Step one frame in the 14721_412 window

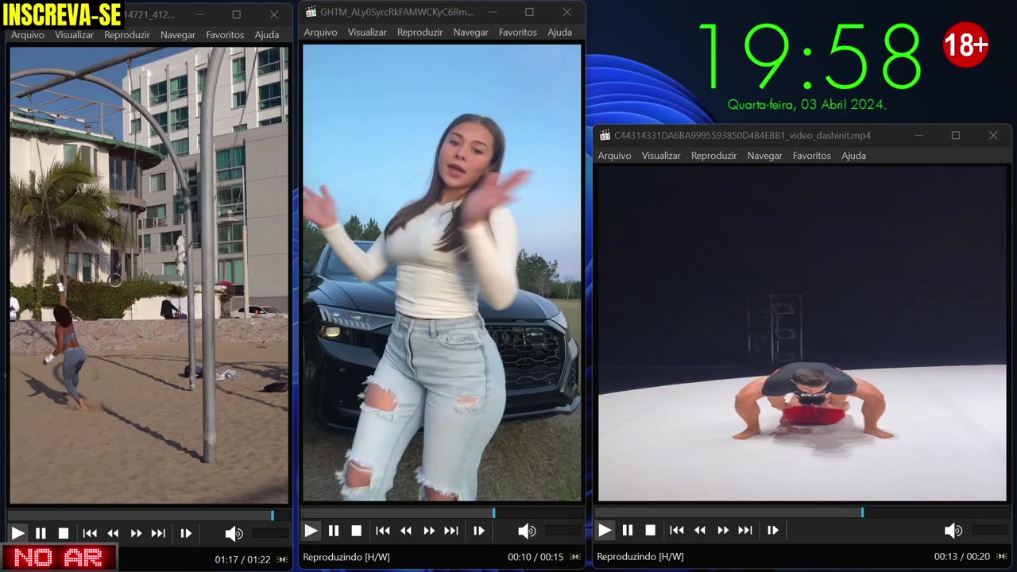[186, 533]
